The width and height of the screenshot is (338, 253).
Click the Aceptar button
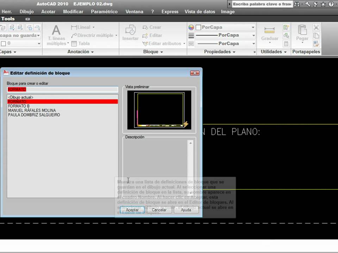tap(132, 210)
